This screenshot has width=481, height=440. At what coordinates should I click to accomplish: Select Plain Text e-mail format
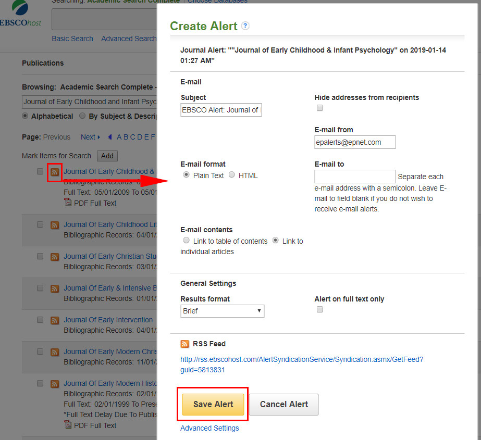coord(186,175)
